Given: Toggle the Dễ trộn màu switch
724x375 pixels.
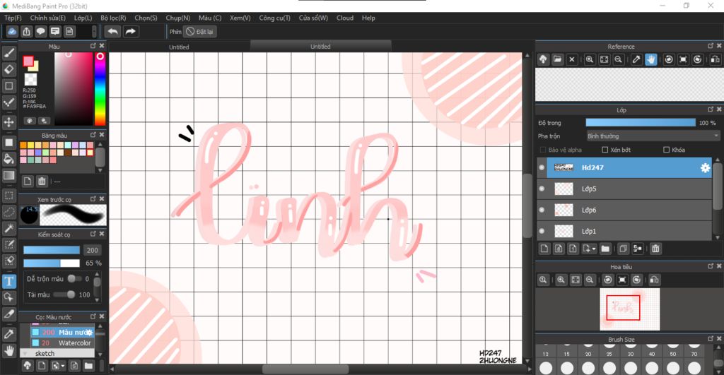Looking at the screenshot, I should click(x=74, y=278).
